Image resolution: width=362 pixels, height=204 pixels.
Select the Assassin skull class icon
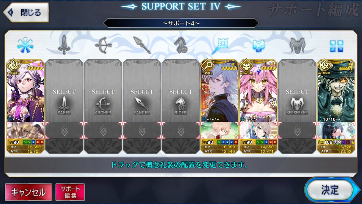coord(258,46)
